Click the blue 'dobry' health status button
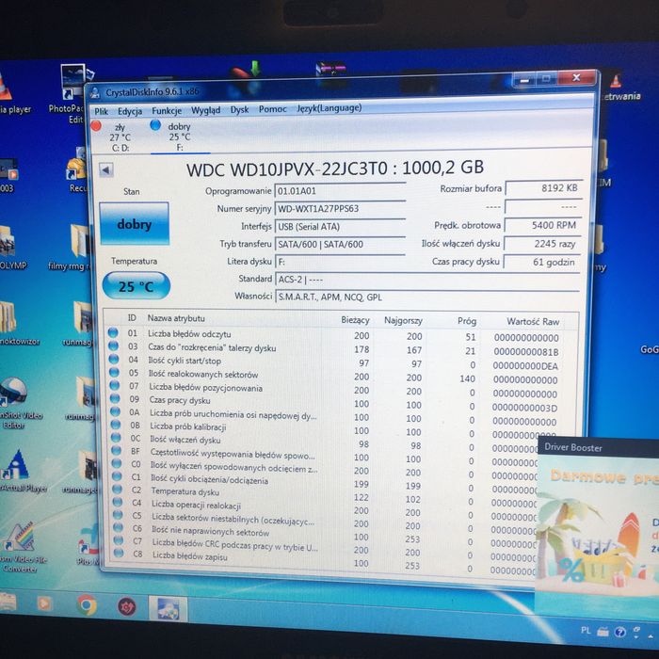Screen dimensions: 659x659 point(134,224)
